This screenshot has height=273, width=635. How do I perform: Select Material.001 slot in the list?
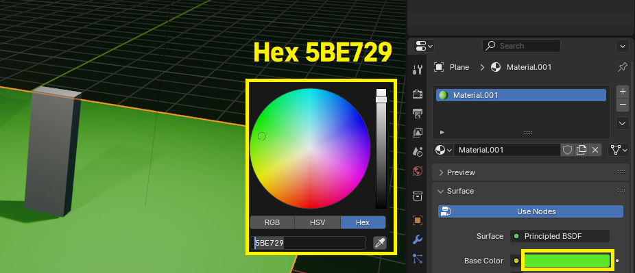pos(521,95)
